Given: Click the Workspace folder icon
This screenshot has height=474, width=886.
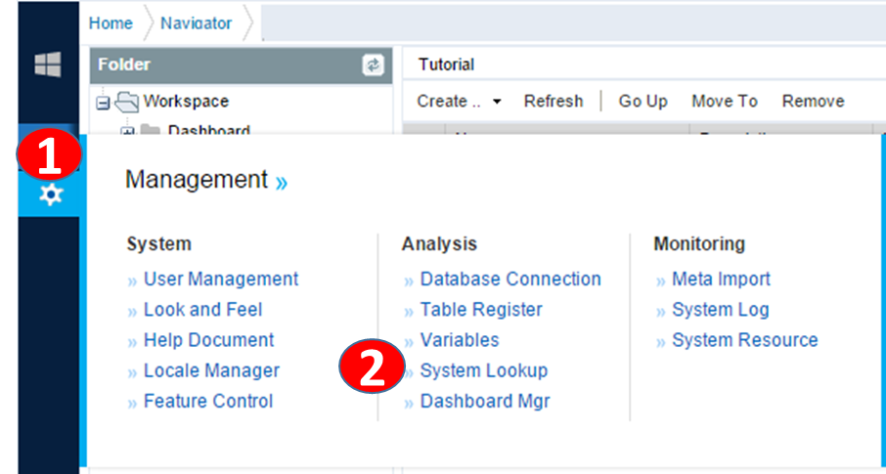Looking at the screenshot, I should tap(127, 101).
